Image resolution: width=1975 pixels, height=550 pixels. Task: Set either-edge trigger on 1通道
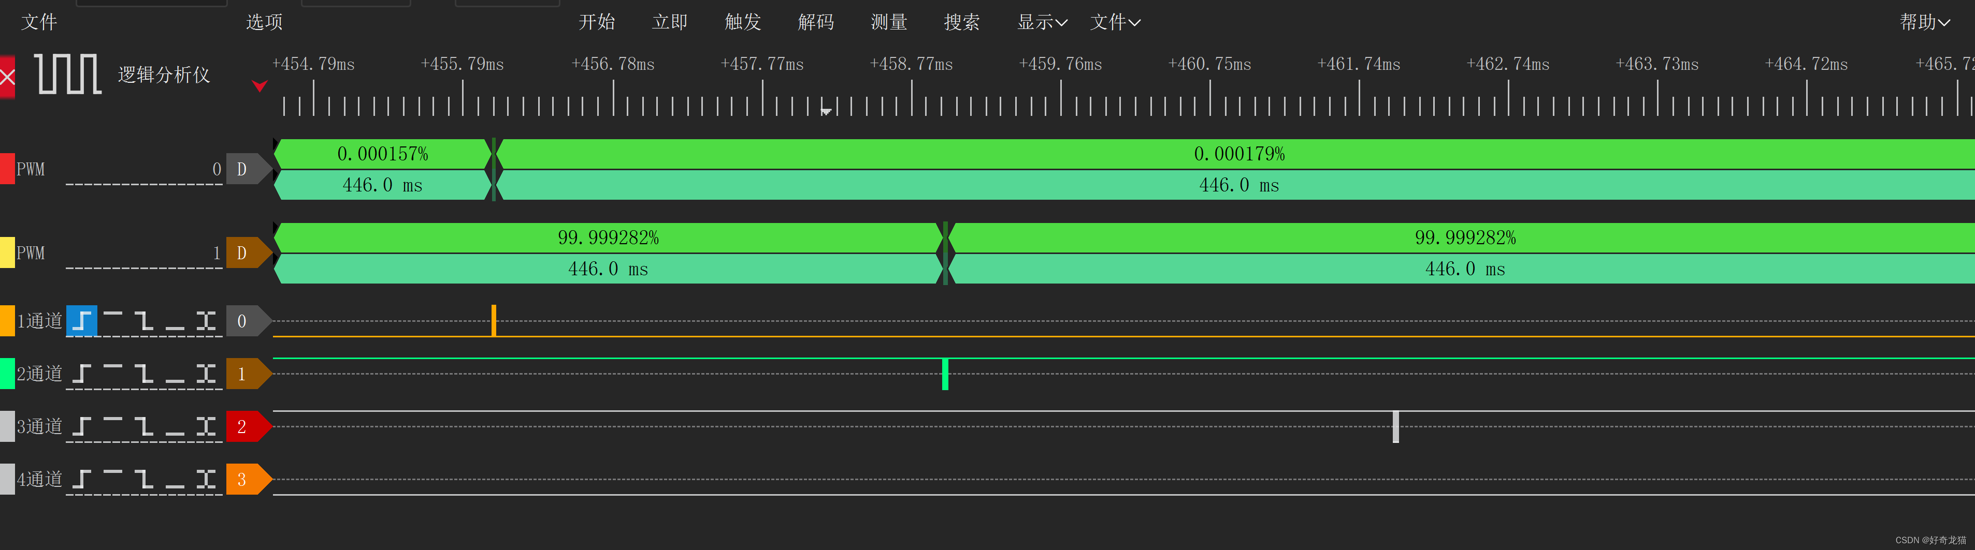coord(206,321)
